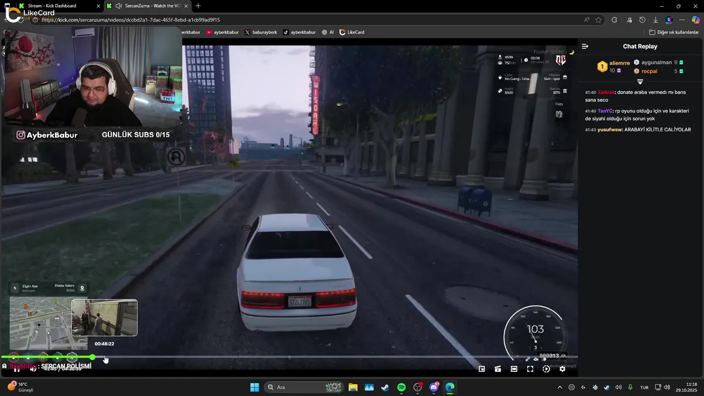This screenshot has width=704, height=396.
Task: Click the clip creation icon in player
Action: pyautogui.click(x=498, y=369)
